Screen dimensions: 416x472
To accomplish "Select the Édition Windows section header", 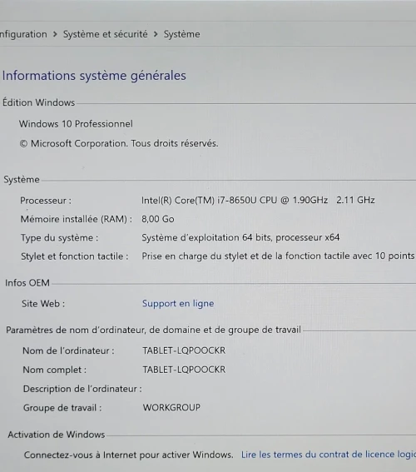I will click(38, 102).
